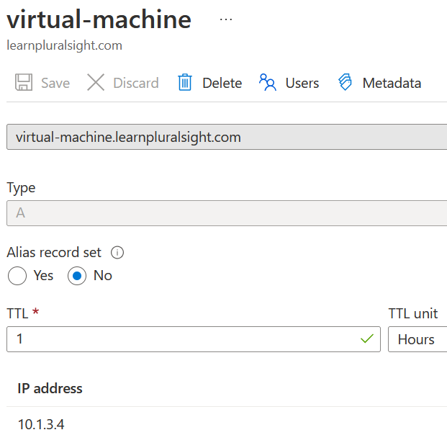Click the Metadata button label
Screen dimensions: 447x435
(392, 84)
